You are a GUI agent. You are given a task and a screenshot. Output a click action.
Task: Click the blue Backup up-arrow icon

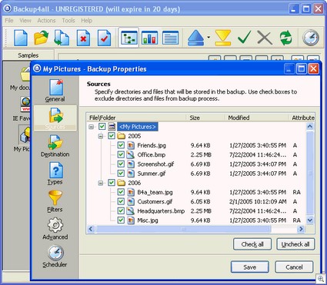click(195, 38)
